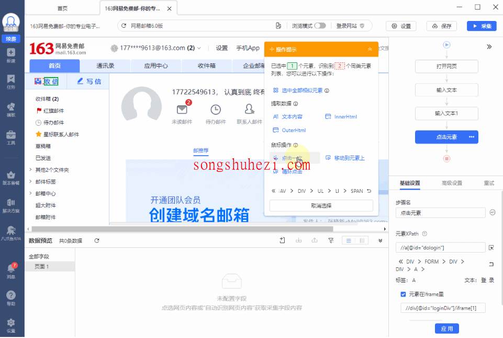Click the undo arrow after the SPAN breadcrumb
503x338 pixels.
click(369, 191)
